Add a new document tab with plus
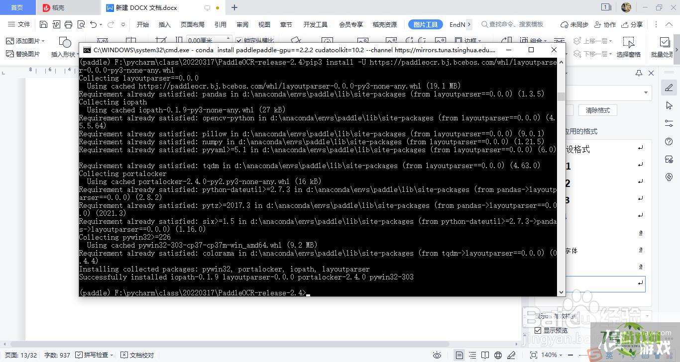 tap(234, 7)
